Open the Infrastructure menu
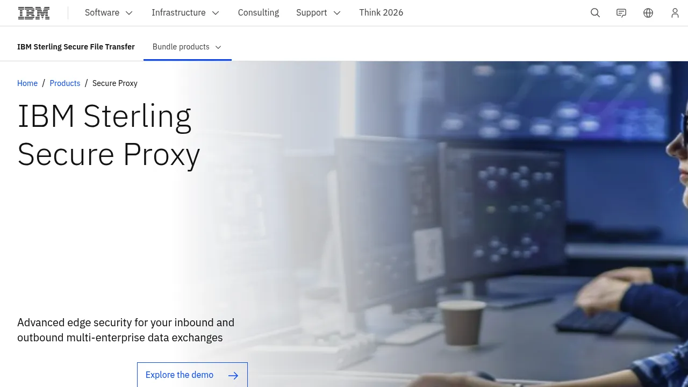688x387 pixels. (185, 13)
